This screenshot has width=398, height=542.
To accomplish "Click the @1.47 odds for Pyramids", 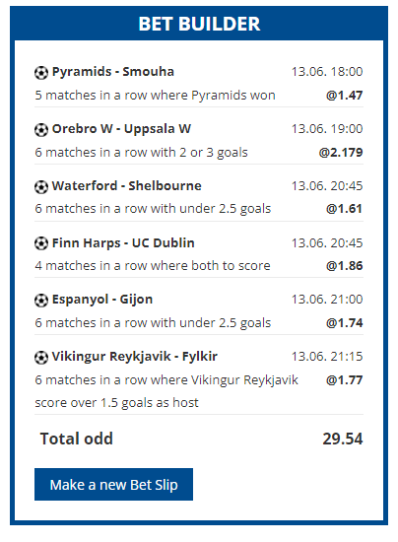I will coord(345,95).
